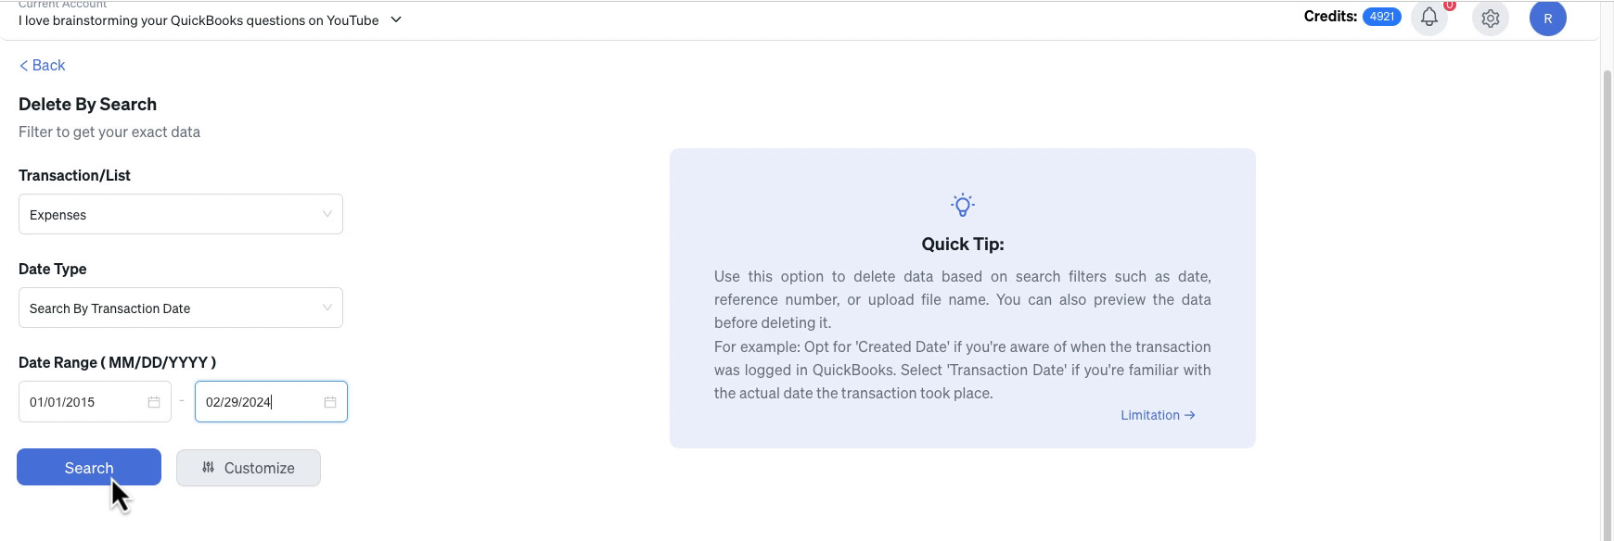Open the user avatar R menu
This screenshot has height=541, width=1614.
(x=1548, y=18)
